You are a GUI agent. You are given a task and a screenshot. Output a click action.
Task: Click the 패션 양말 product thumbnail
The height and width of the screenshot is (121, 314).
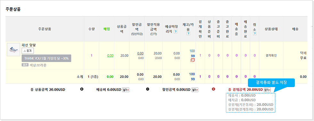13,49
